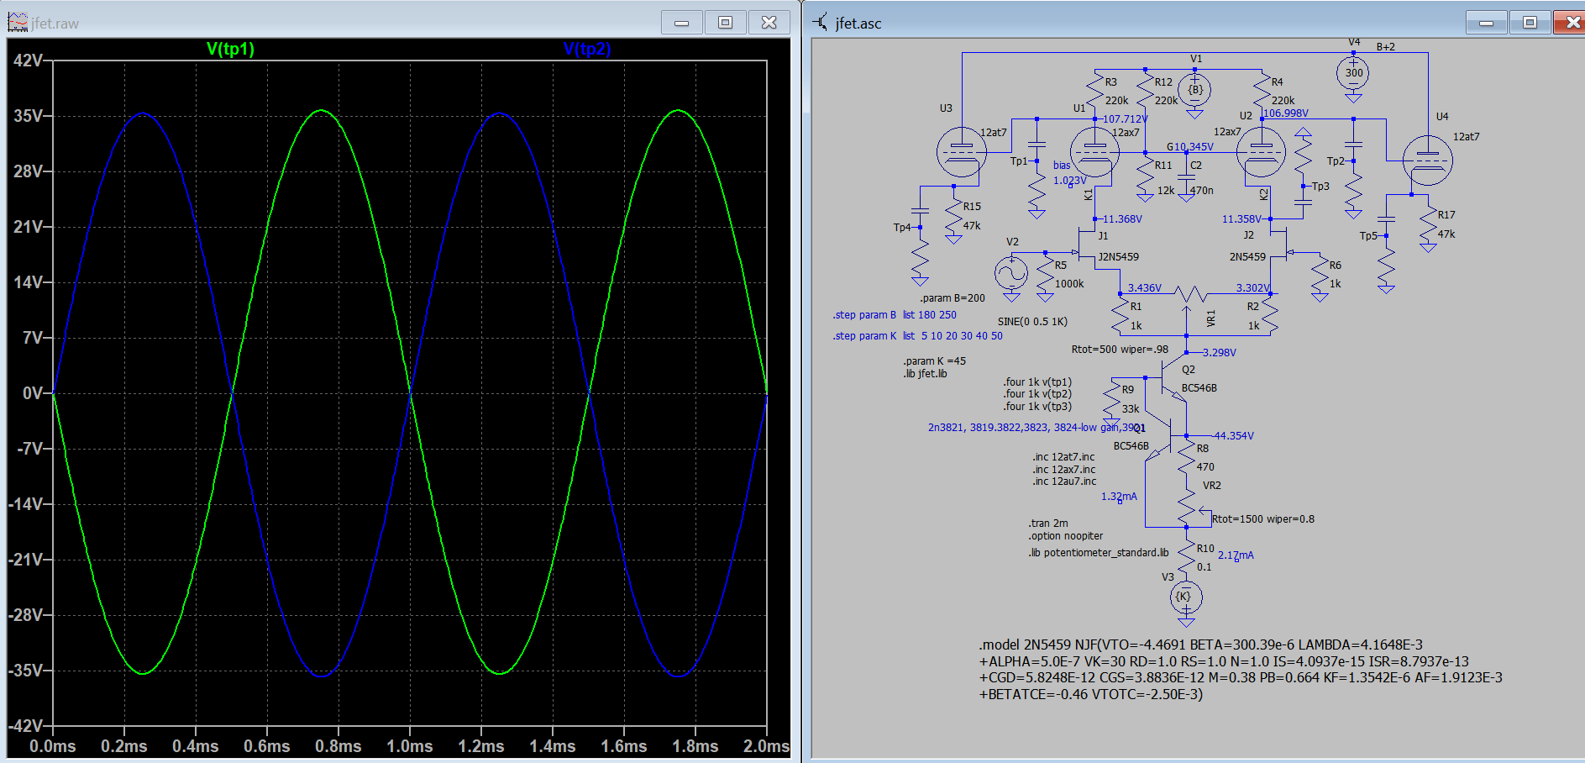
Task: Select the U3 12at7 tube symbol
Action: (961, 152)
